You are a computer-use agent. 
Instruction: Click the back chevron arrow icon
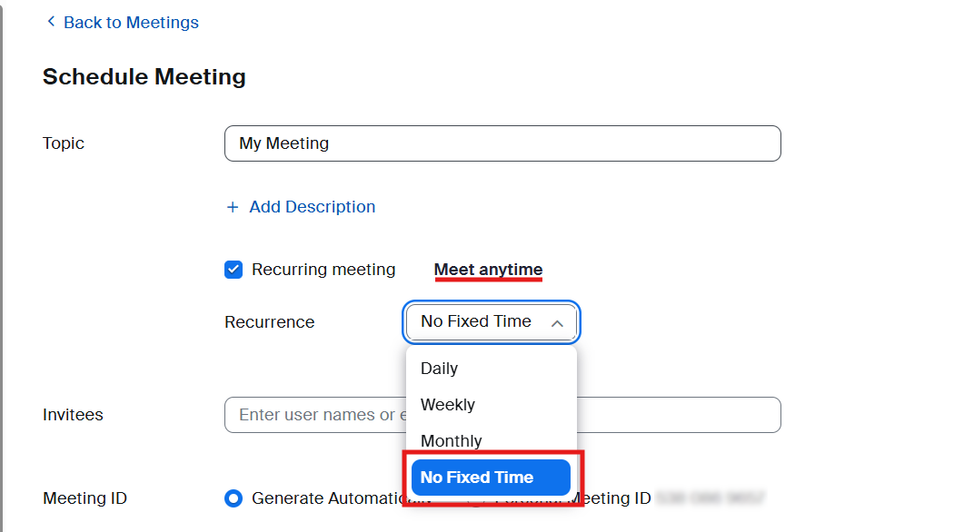(x=51, y=22)
